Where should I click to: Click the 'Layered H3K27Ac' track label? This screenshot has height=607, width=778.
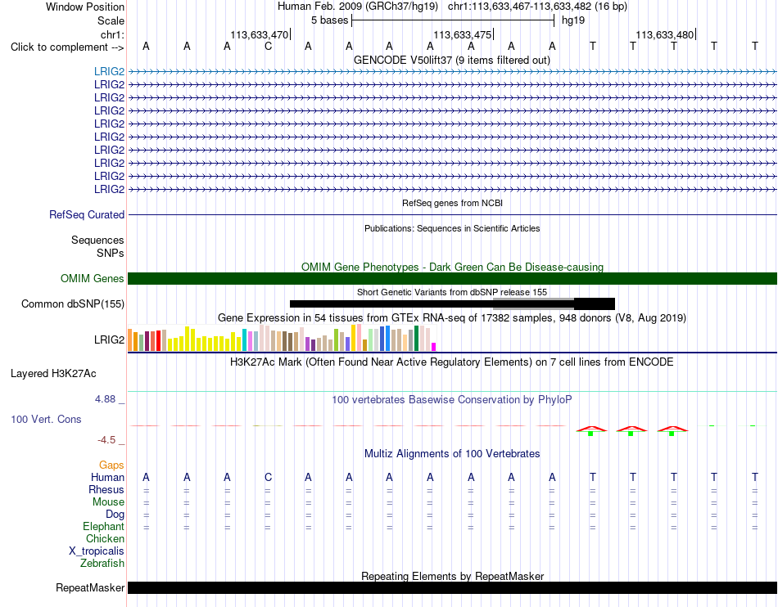tap(53, 374)
